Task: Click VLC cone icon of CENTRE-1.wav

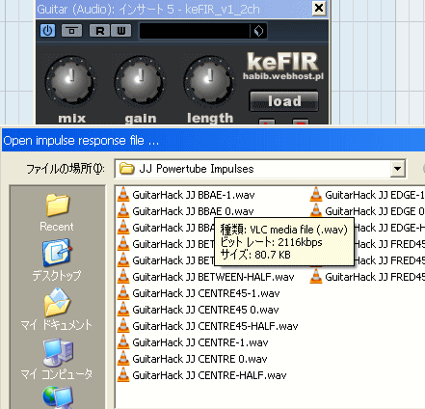Action: coord(123,342)
